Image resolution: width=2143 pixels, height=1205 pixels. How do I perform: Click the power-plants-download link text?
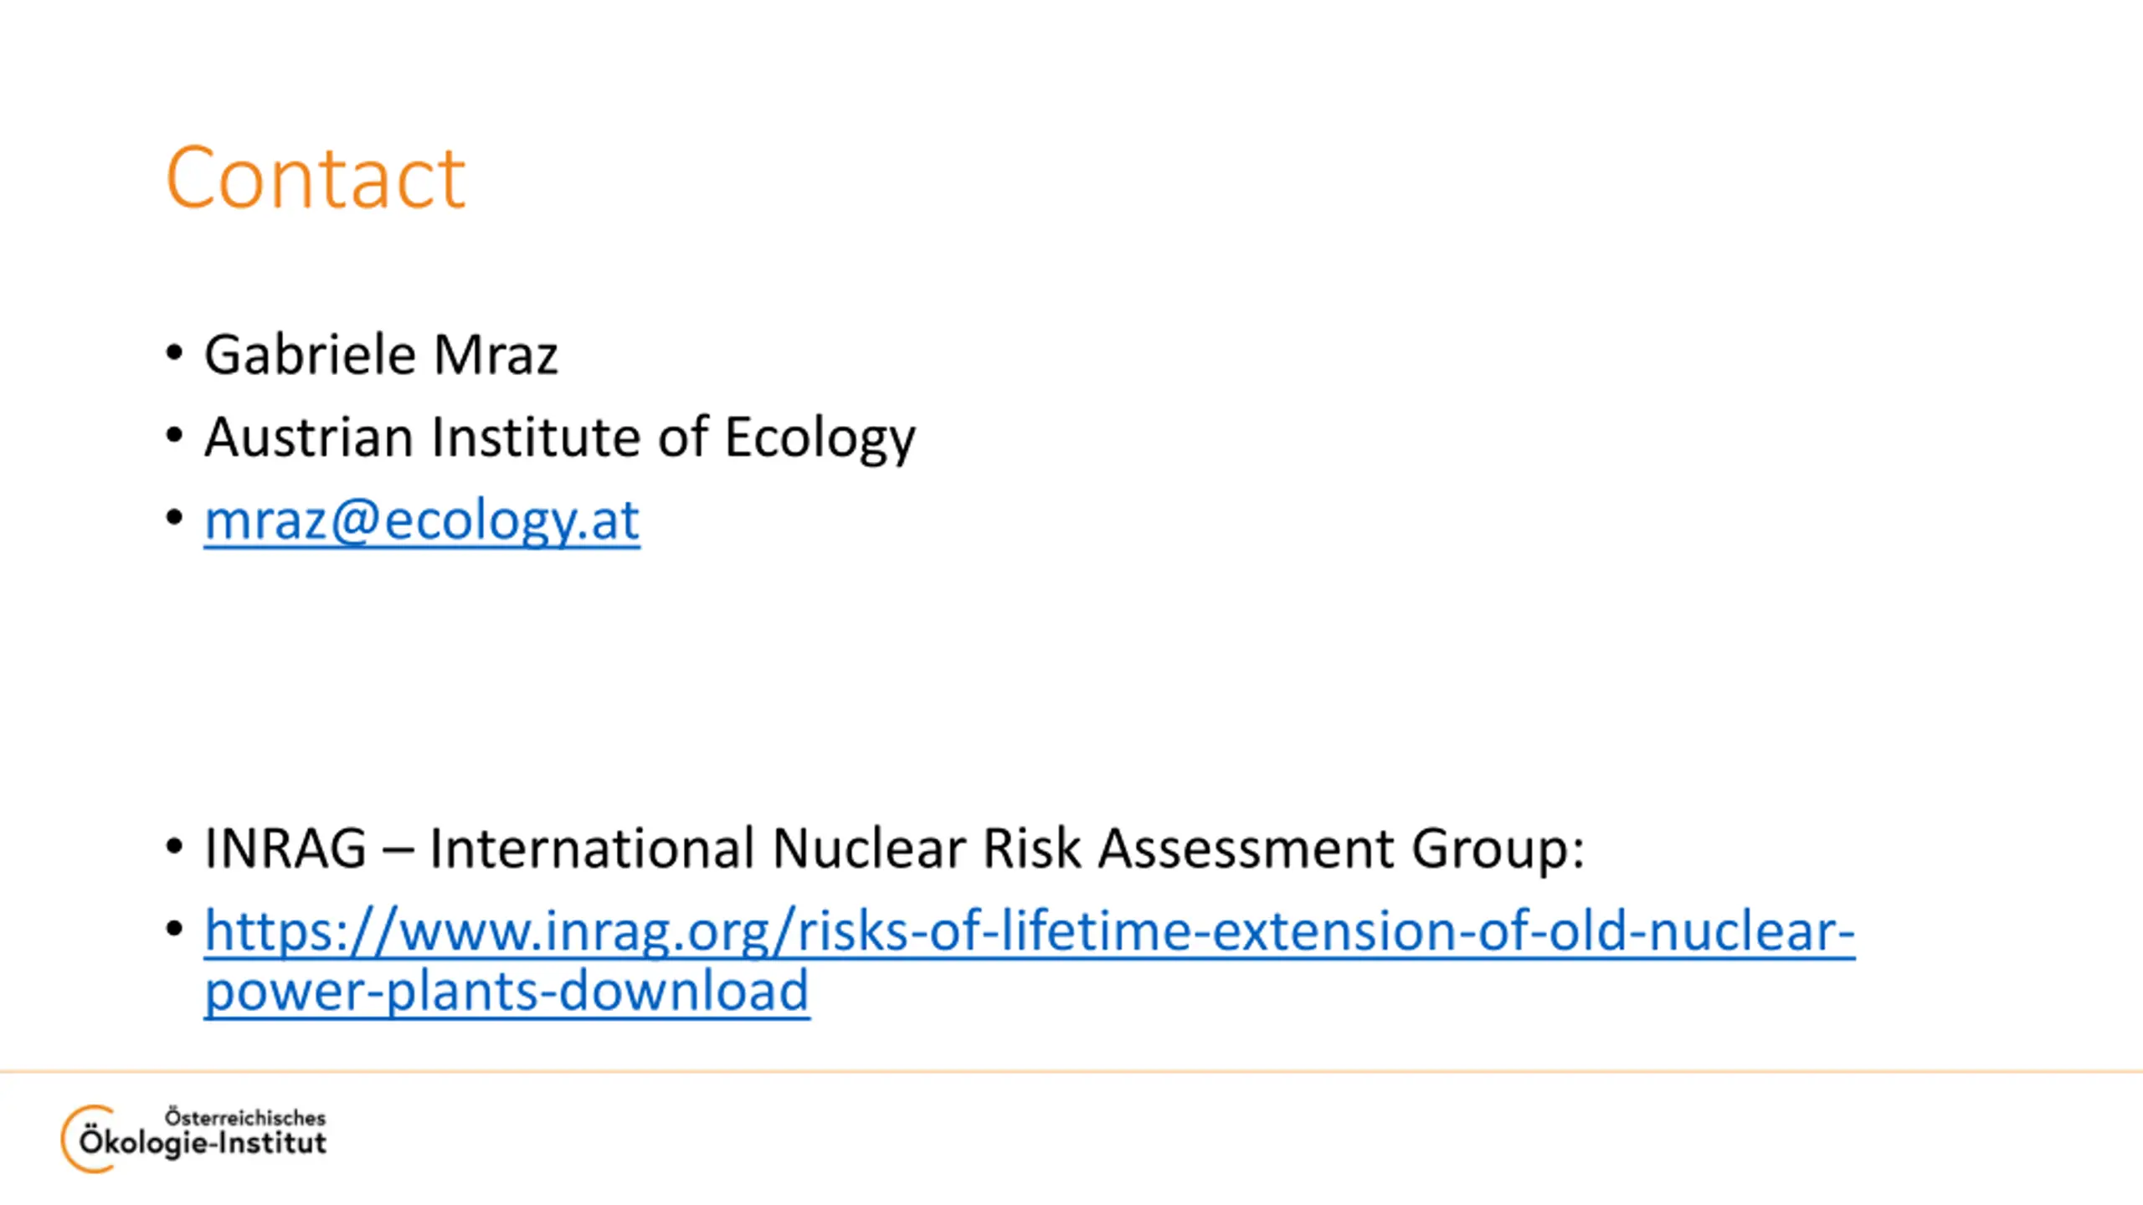pyautogui.click(x=506, y=992)
